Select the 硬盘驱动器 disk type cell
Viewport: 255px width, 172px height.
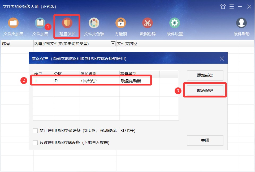pyautogui.click(x=139, y=81)
